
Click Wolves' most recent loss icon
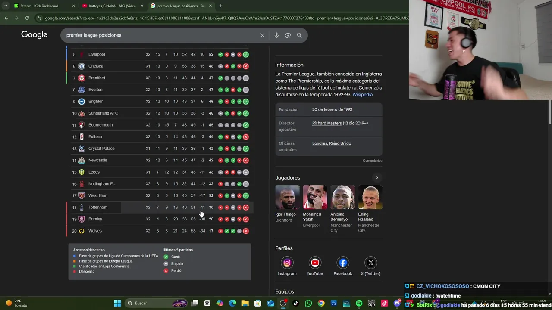pos(245,231)
